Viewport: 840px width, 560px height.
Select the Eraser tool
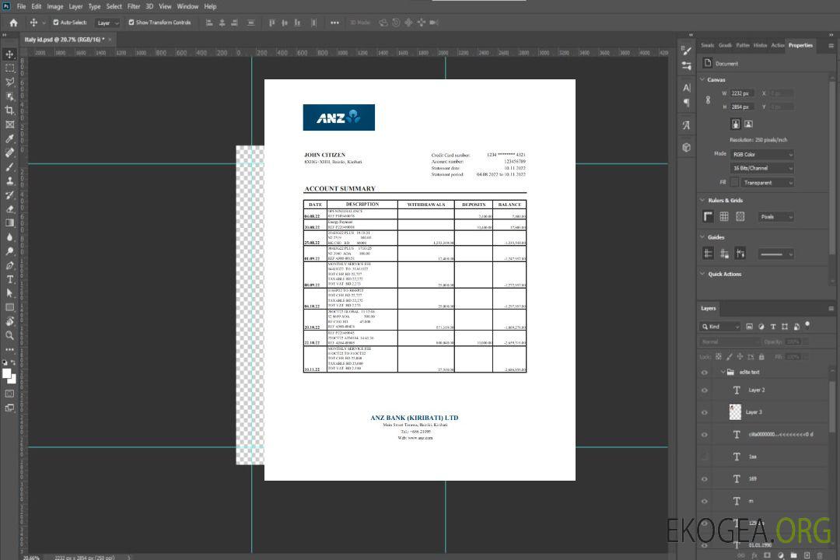coord(9,209)
